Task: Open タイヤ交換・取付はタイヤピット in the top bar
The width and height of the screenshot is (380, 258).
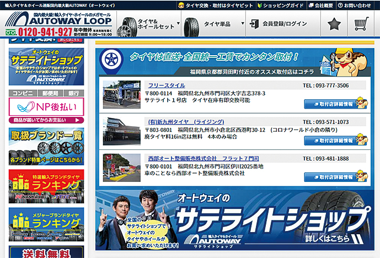Action: (216, 6)
